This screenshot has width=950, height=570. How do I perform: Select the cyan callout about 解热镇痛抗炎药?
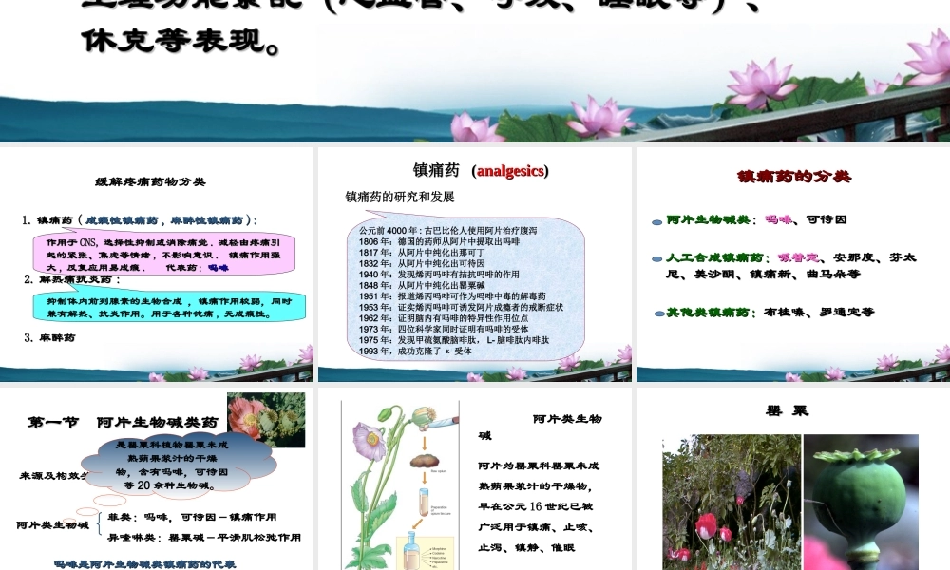pyautogui.click(x=160, y=308)
